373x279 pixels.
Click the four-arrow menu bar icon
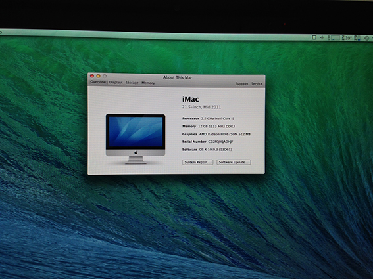pos(322,37)
